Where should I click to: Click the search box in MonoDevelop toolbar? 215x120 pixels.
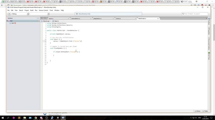[195, 14]
